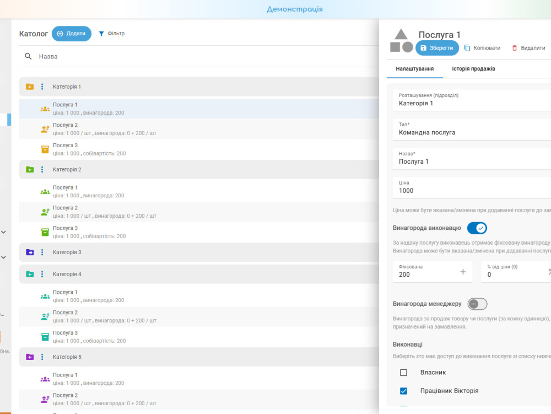Collapse the Категорія 4 row
The height and width of the screenshot is (414, 551).
[199, 274]
